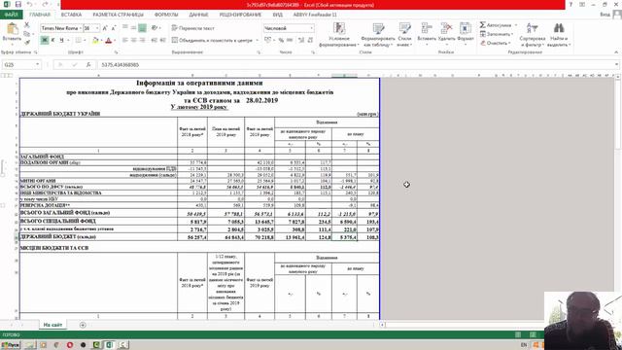This screenshot has height=350, width=622.
Task: Click the Cut scissors icon
Action: click(27, 24)
